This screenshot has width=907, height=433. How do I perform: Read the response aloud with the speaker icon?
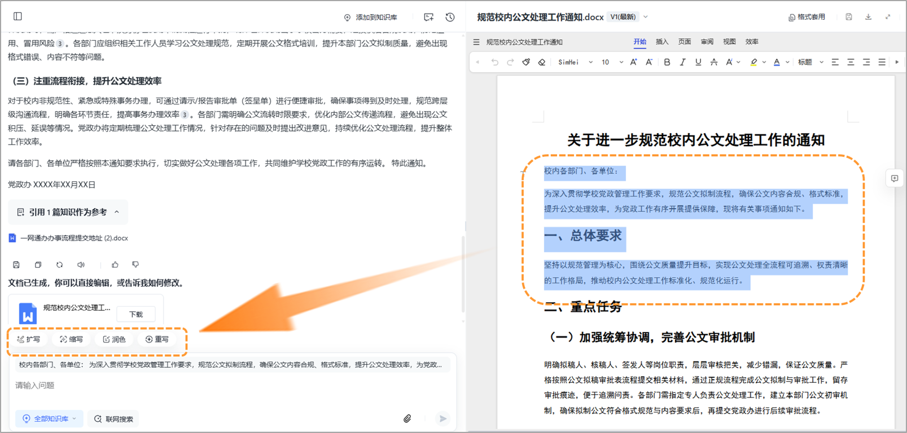click(81, 264)
